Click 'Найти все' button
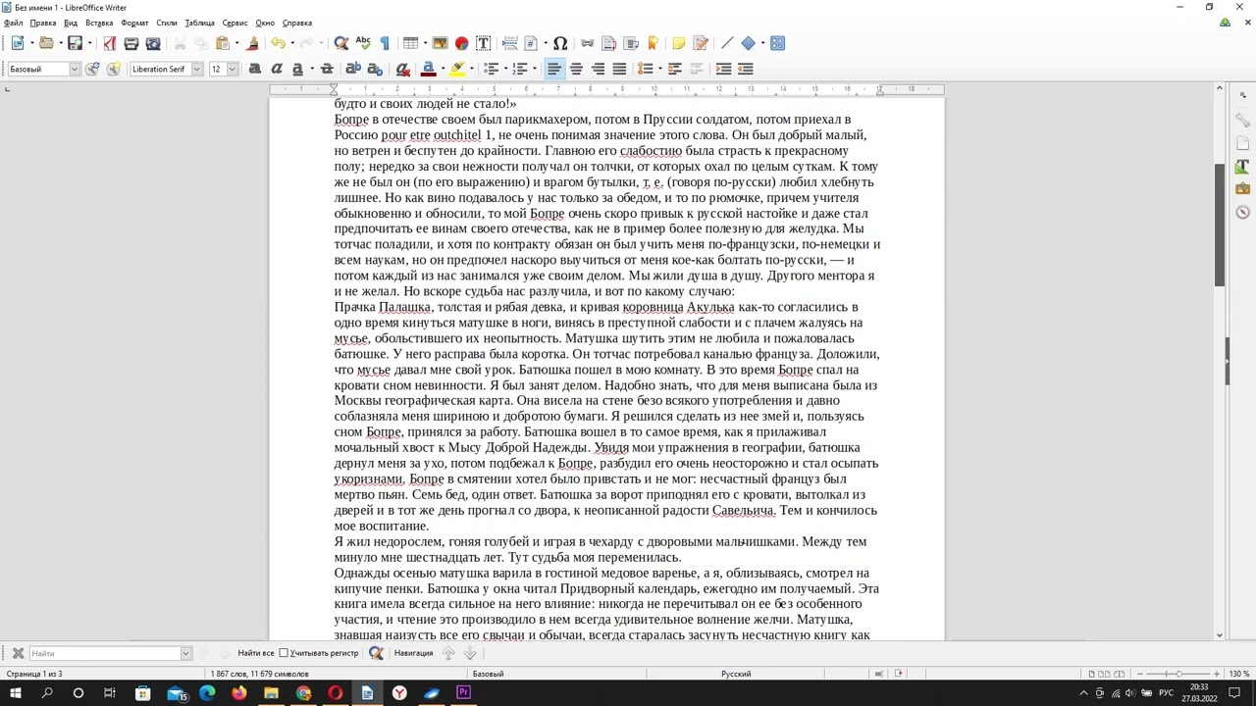Screen dimensions: 1256x706 [255, 653]
